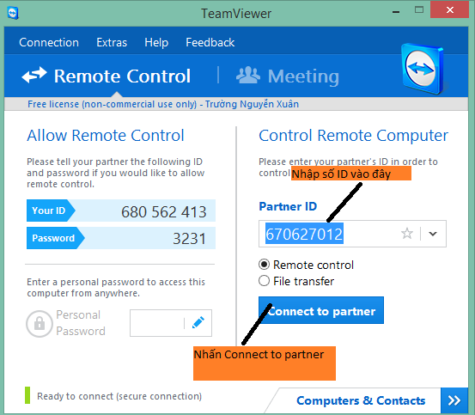
Task: Select the File transfer radio option
Action: click(264, 281)
